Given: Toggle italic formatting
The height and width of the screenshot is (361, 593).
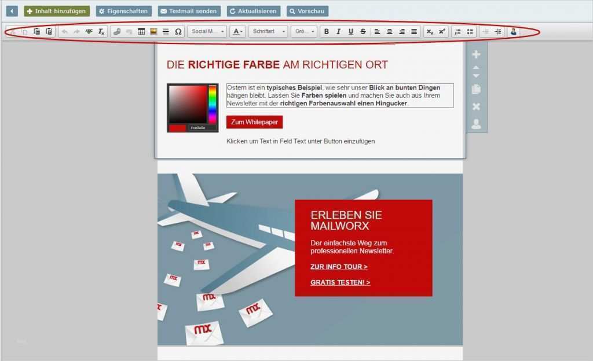Looking at the screenshot, I should [x=338, y=31].
